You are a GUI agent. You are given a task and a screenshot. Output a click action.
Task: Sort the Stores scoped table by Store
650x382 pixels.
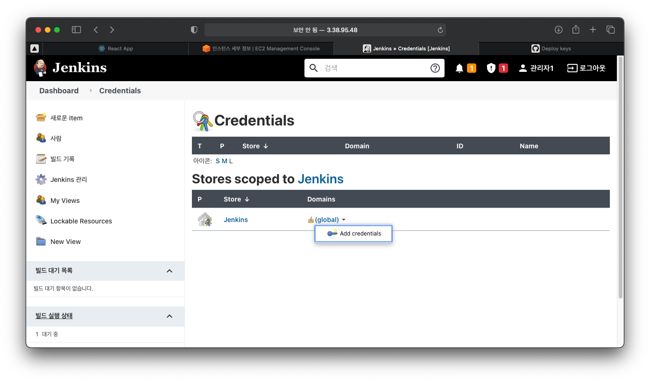tap(236, 199)
